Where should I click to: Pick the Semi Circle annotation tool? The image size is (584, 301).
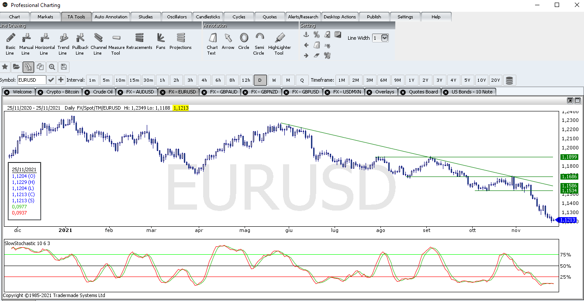259,43
